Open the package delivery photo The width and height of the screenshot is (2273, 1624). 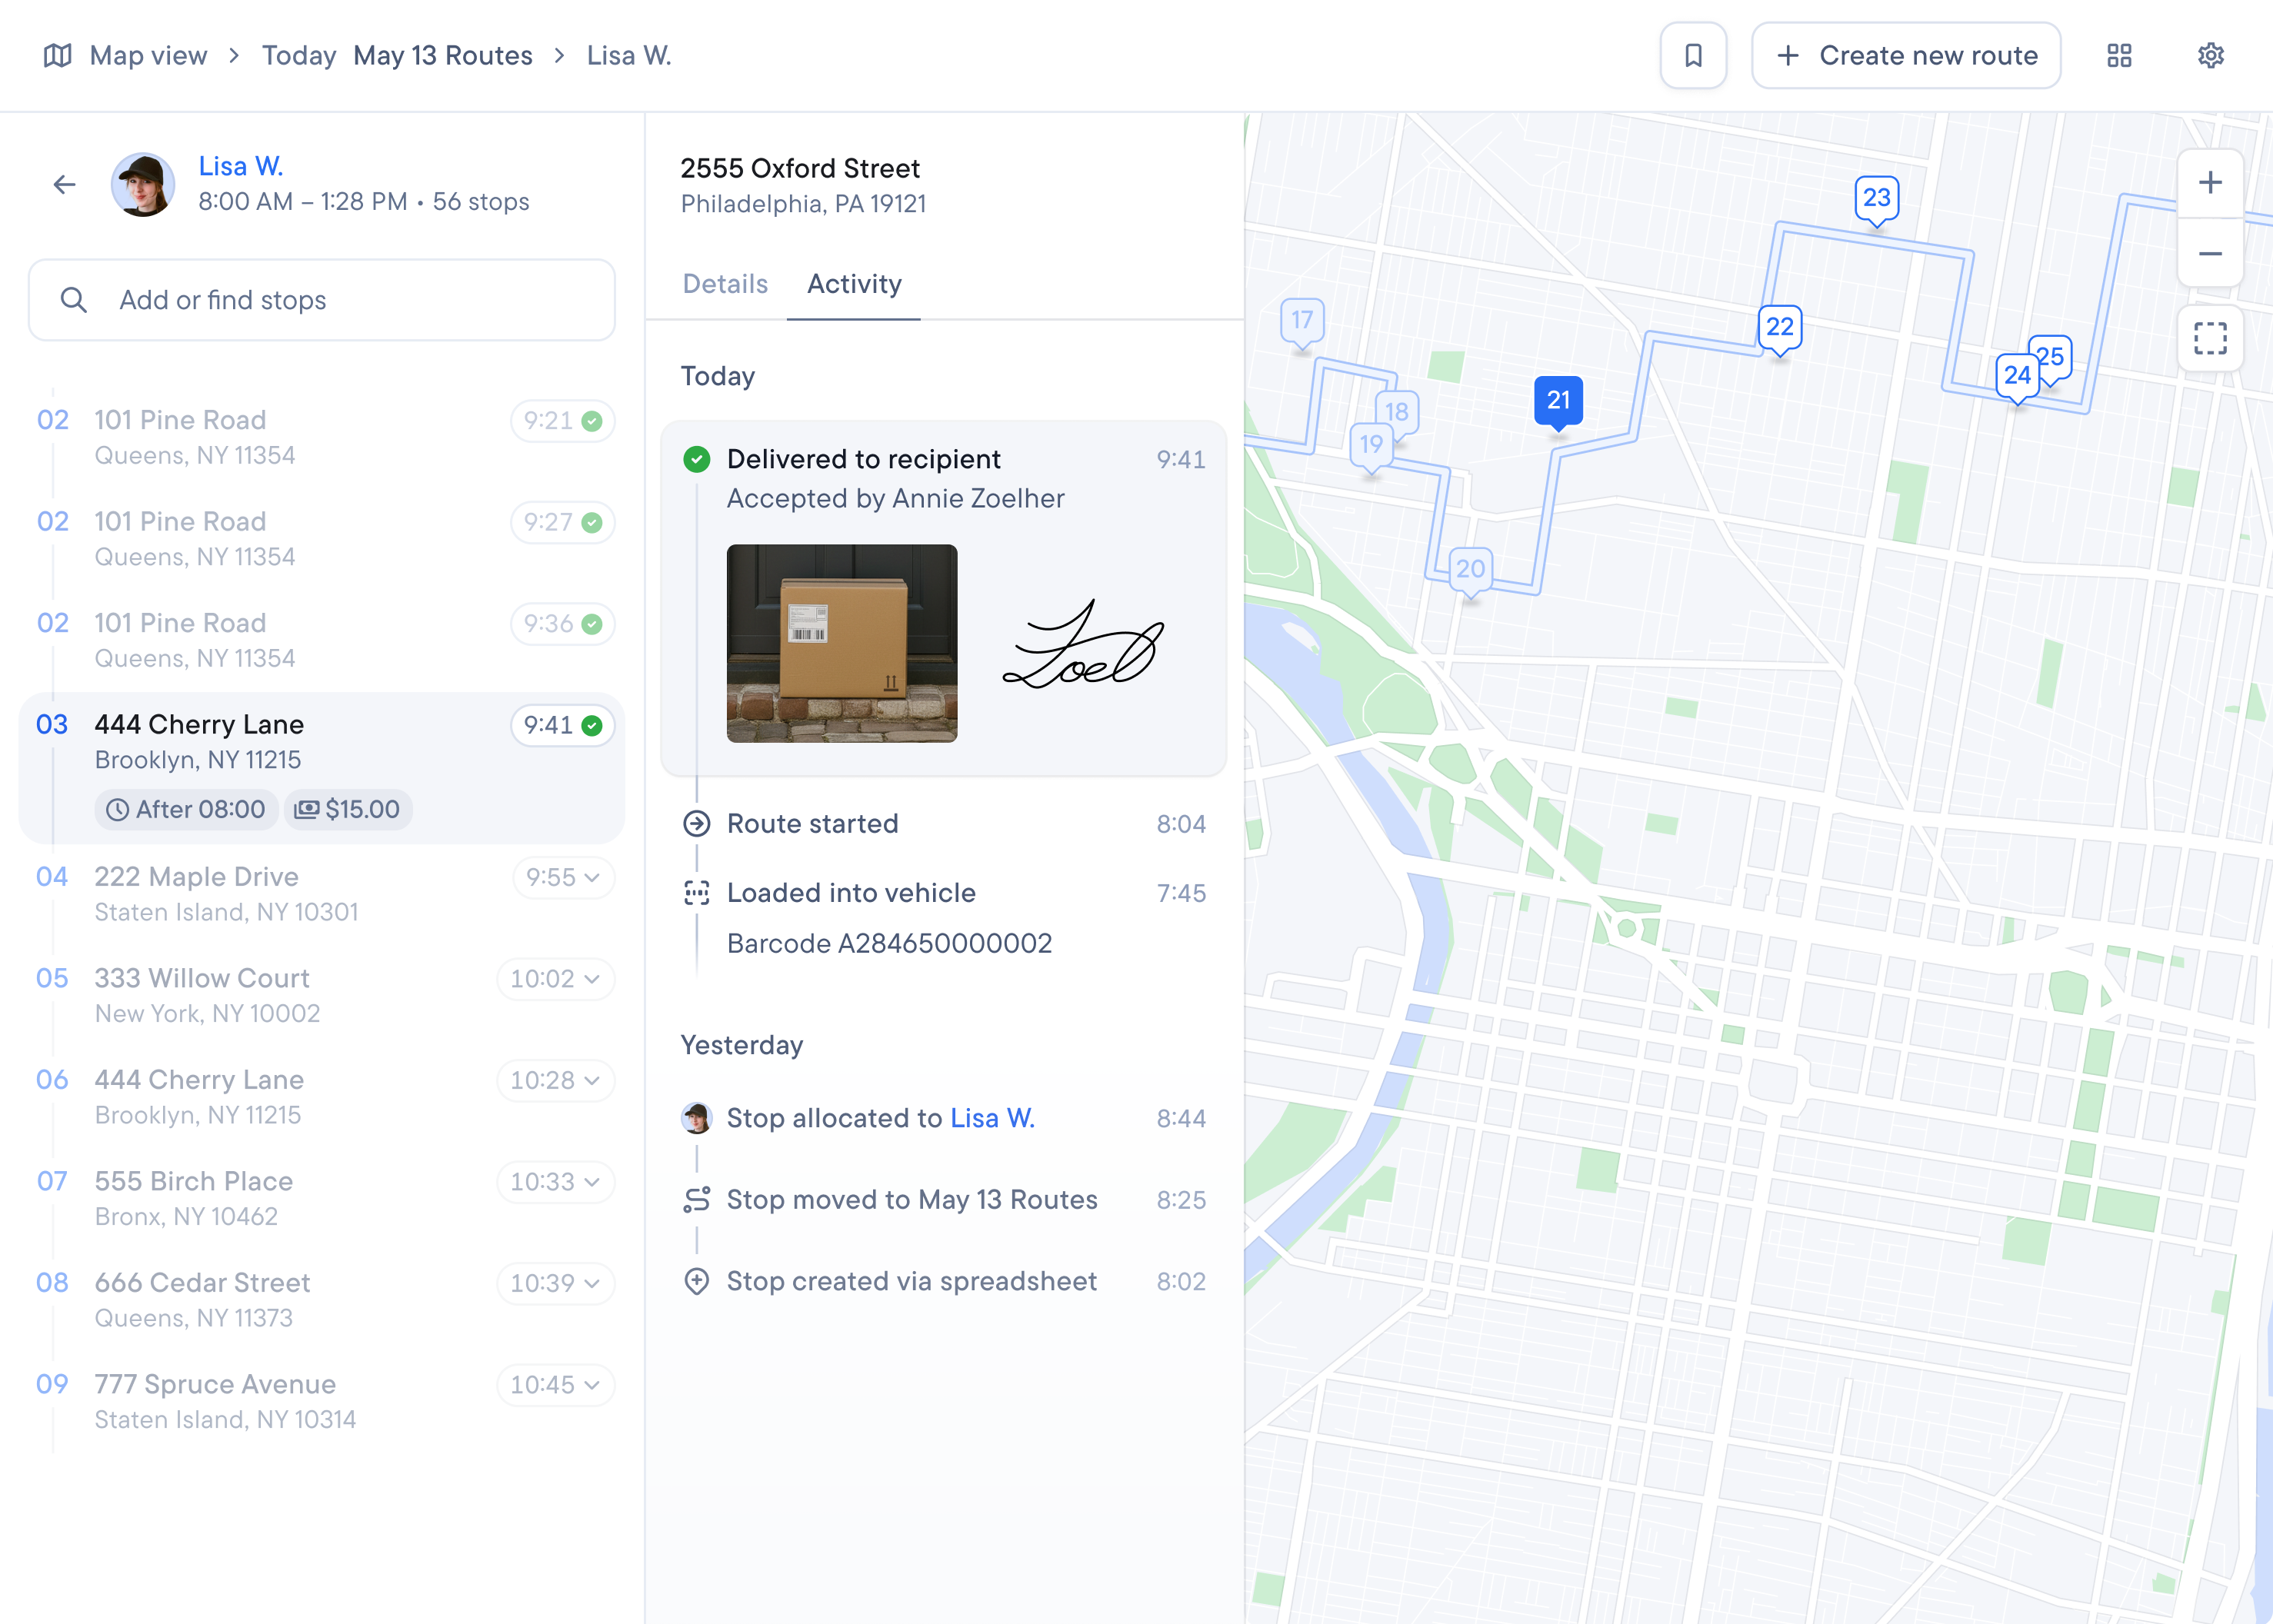point(842,643)
